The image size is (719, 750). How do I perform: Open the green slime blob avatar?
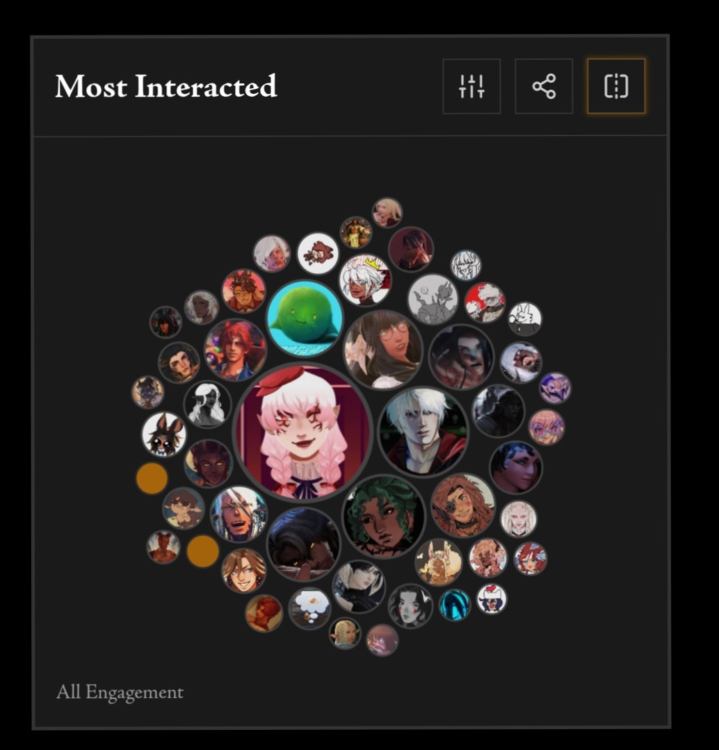point(305,318)
